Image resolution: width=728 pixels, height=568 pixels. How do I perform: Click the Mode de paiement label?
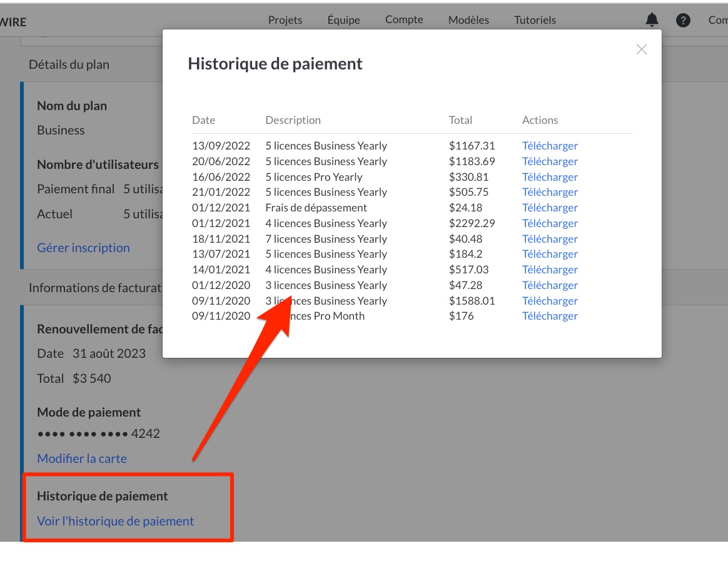(89, 412)
